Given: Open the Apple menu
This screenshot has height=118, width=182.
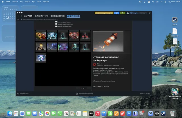Looking at the screenshot, I should tap(3, 2).
